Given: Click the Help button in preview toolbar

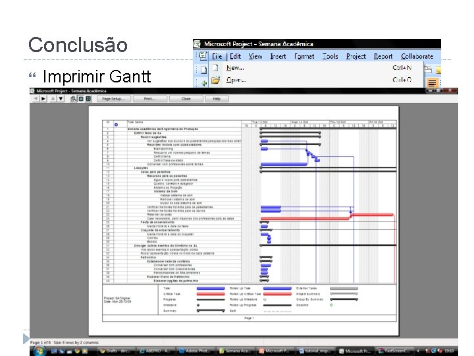Looking at the screenshot, I should [217, 99].
